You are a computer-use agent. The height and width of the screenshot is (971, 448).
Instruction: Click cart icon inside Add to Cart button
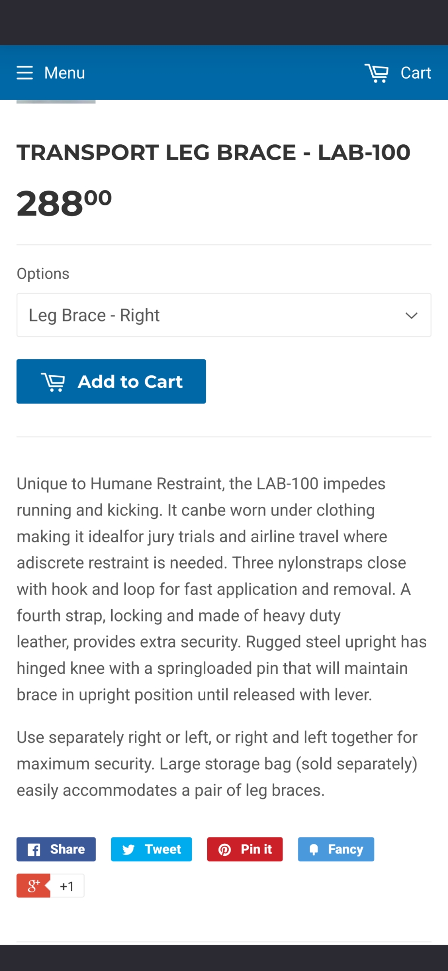point(53,382)
